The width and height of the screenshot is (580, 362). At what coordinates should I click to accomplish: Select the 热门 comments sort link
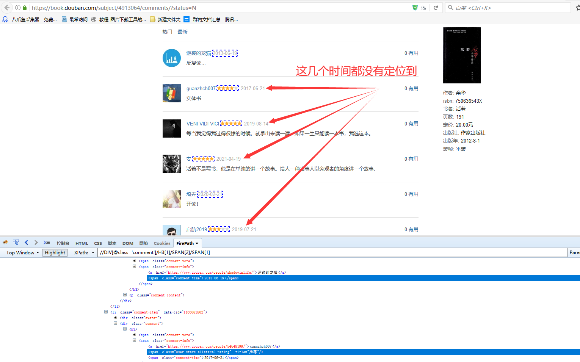168,32
